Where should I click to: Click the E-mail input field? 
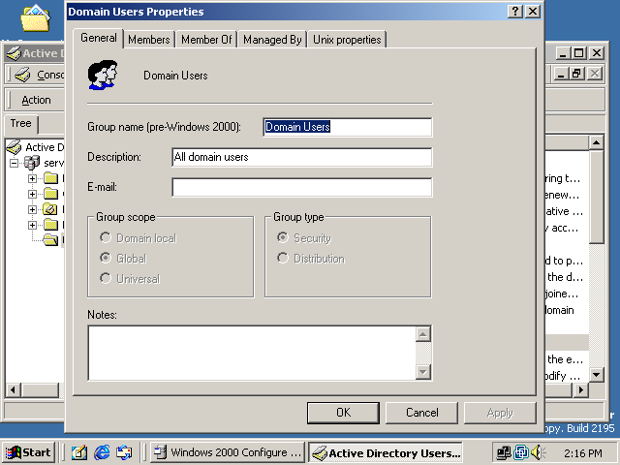tap(302, 187)
